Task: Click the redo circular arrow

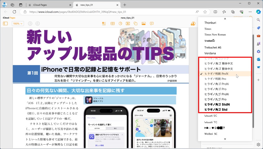Action: tap(38, 24)
